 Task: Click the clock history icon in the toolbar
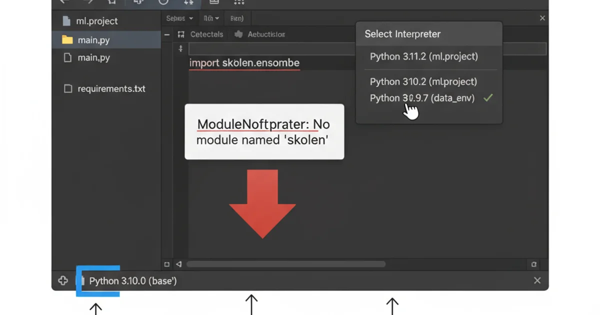click(x=163, y=3)
